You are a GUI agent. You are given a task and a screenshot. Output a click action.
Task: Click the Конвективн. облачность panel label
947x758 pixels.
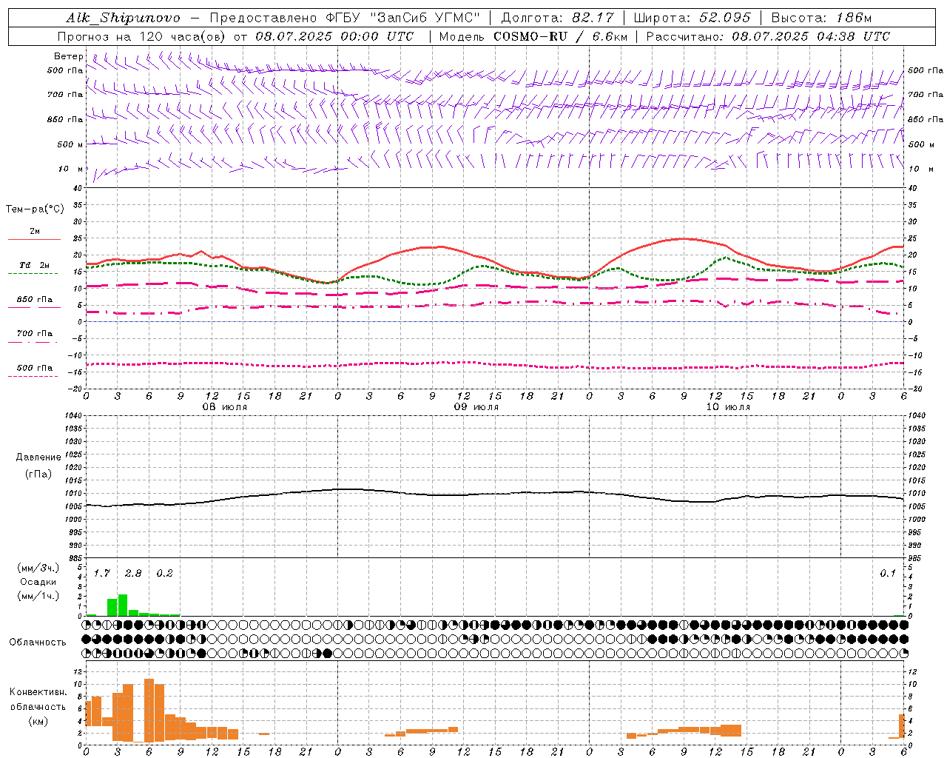click(x=38, y=699)
